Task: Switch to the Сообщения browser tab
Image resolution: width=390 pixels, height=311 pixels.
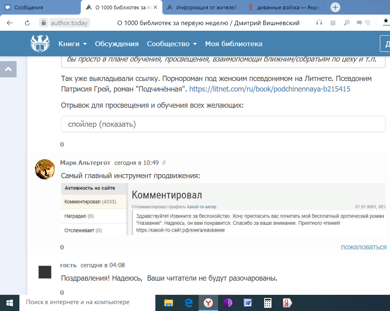Action: pos(40,7)
